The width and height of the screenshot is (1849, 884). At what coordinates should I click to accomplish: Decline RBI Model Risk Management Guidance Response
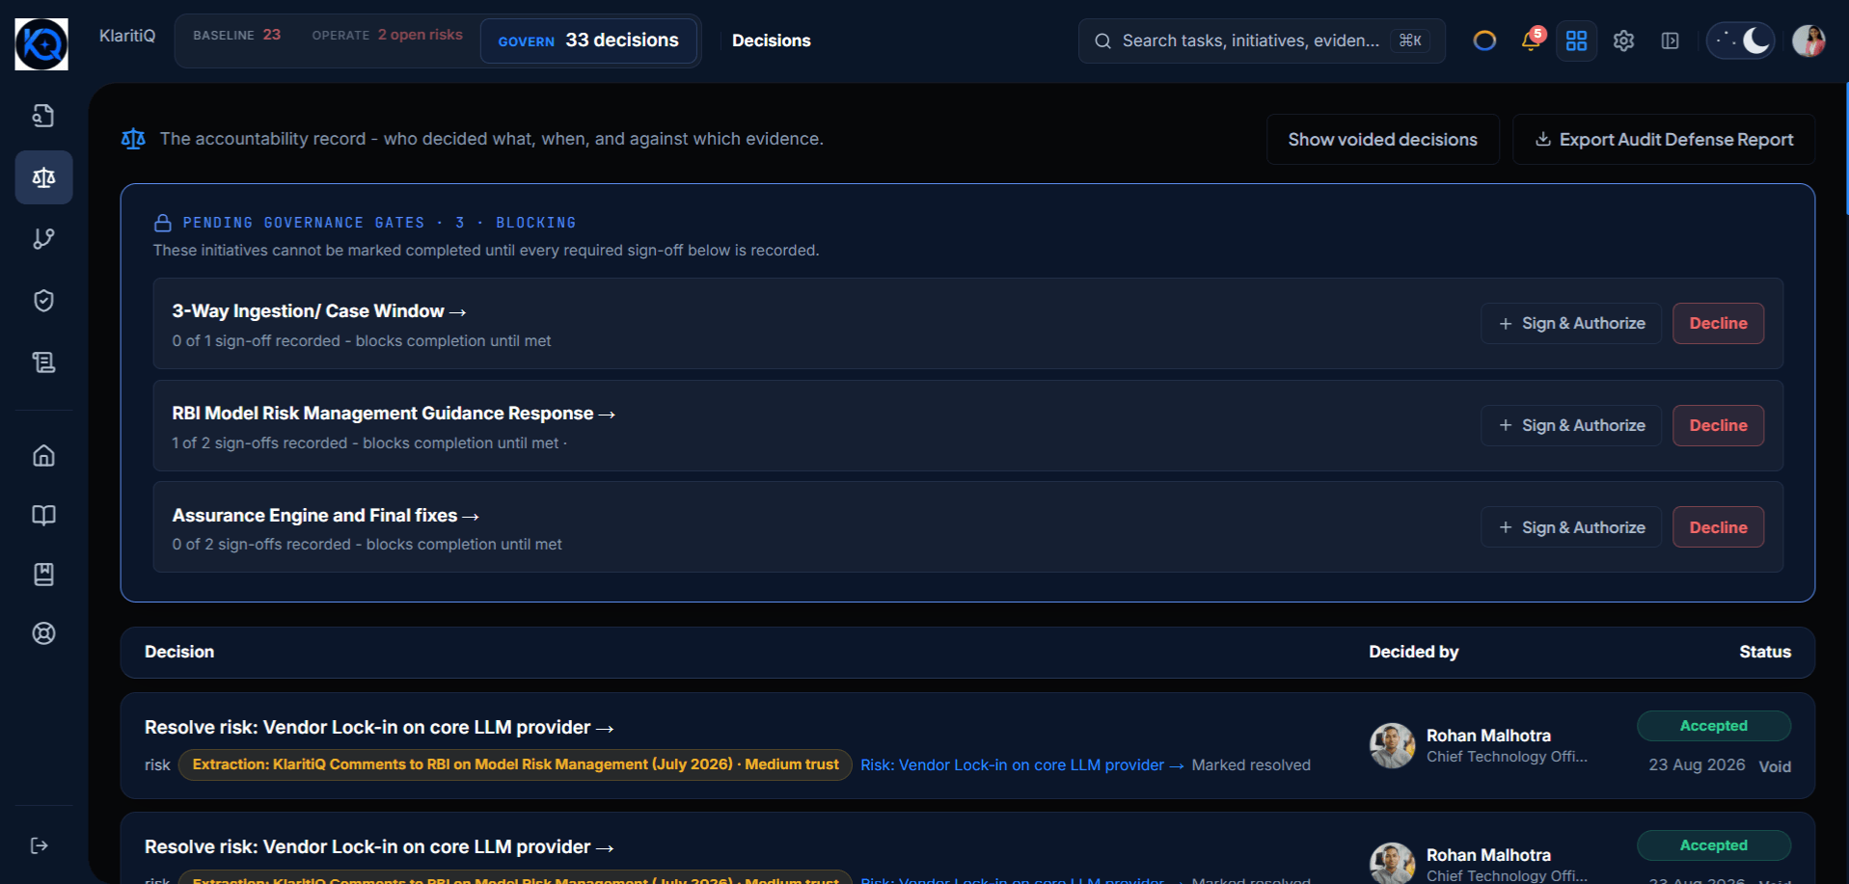1718,425
